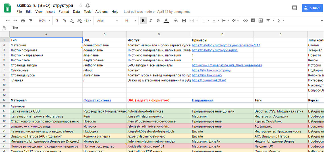324x152 pixels.
Task: Create a filter with the funnel icon
Action: 268,21
